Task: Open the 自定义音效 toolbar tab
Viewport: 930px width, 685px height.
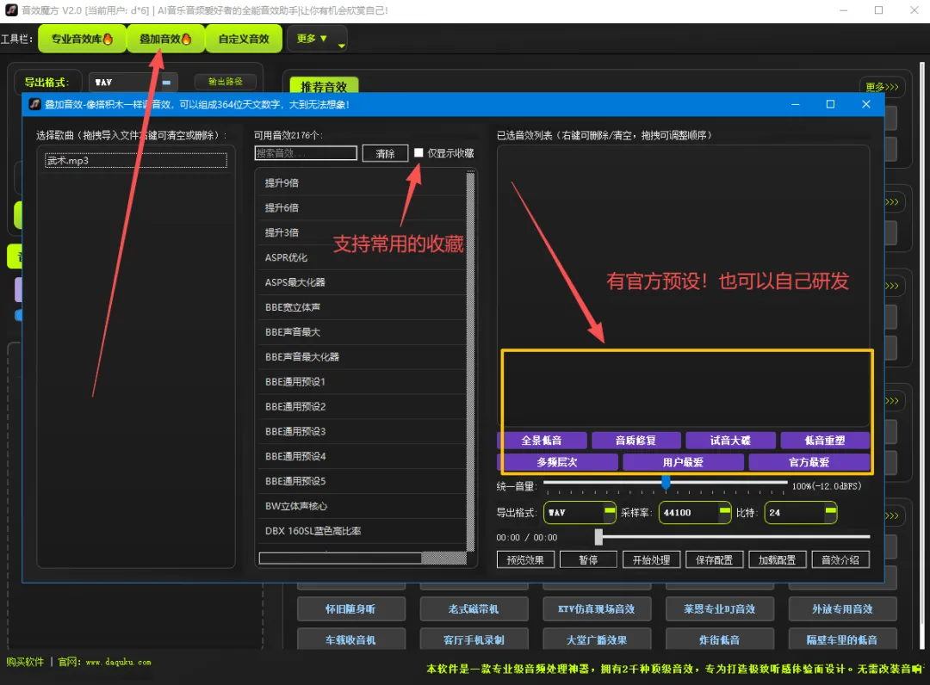Action: click(244, 39)
